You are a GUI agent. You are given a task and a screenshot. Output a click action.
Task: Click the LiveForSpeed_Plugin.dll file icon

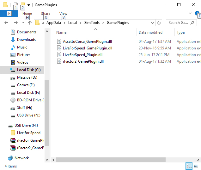tap(59, 55)
